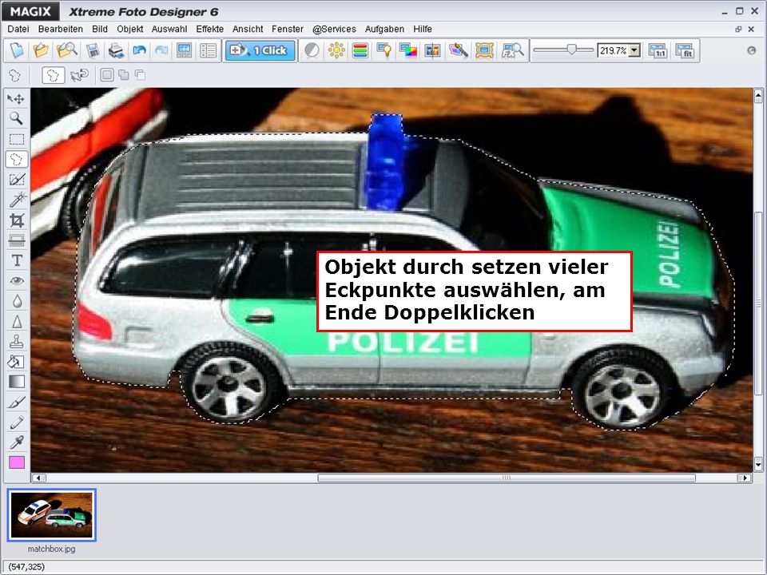The width and height of the screenshot is (767, 575).
Task: Print the image with the printer icon
Action: tap(116, 50)
